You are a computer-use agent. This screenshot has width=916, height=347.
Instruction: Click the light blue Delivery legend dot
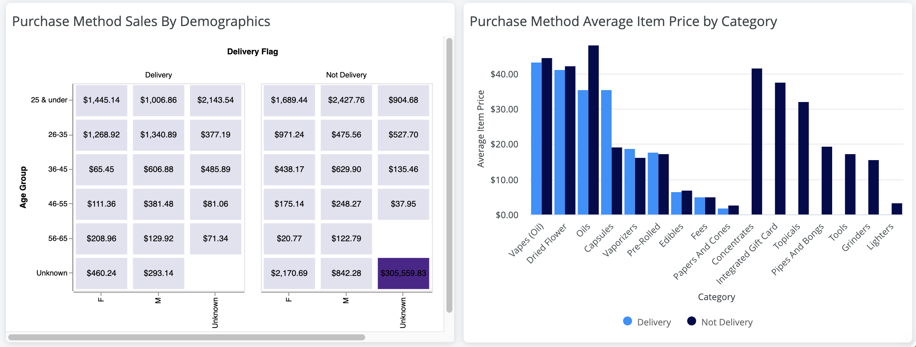tap(628, 321)
